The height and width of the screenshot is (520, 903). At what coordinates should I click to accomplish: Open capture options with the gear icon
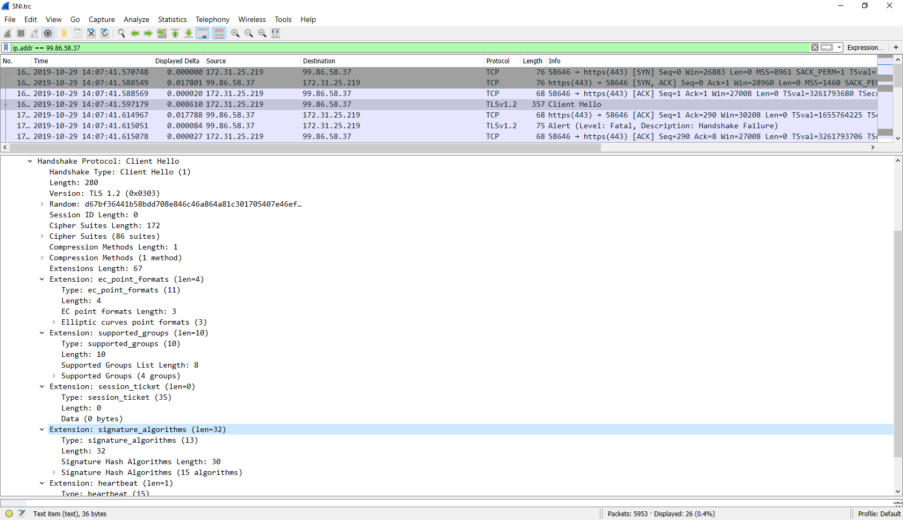pos(48,33)
